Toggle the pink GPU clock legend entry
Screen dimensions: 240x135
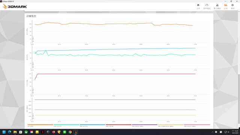tap(197, 125)
